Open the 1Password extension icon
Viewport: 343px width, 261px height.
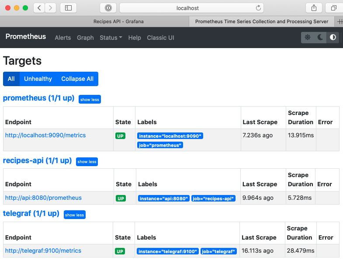[x=108, y=8]
